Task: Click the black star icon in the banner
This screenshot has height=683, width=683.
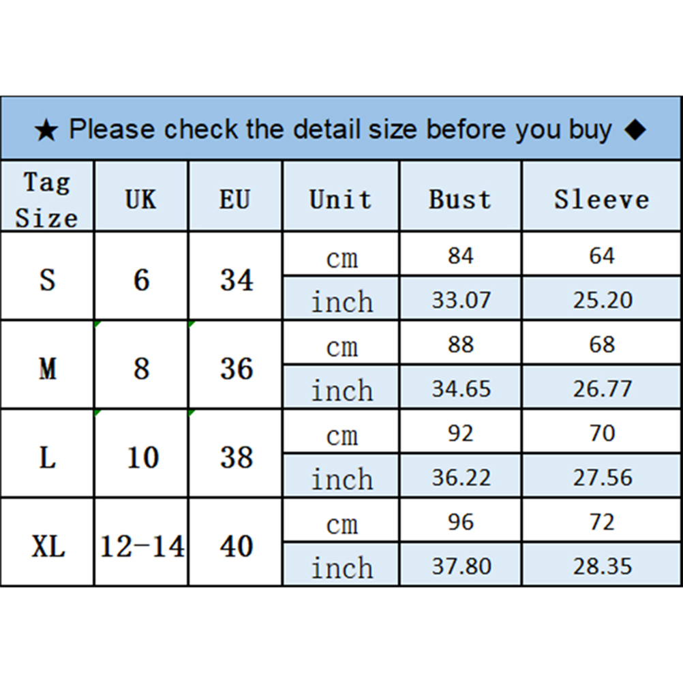Action: (46, 130)
